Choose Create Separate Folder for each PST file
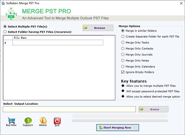The height and width of the screenshot is (135, 185). click(123, 36)
